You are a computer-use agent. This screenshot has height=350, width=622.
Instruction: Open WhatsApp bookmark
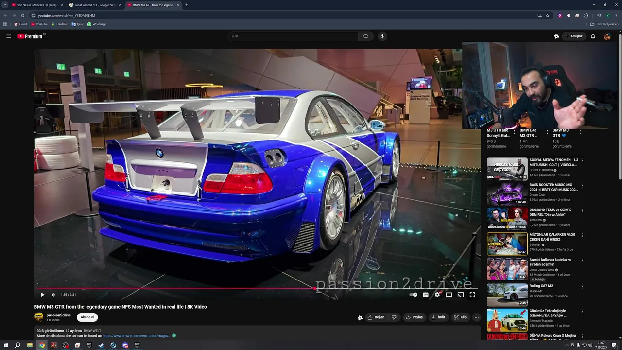(x=97, y=24)
